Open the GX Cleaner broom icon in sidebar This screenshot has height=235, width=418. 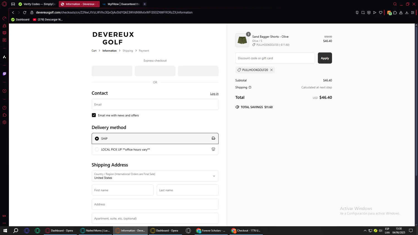(4, 26)
